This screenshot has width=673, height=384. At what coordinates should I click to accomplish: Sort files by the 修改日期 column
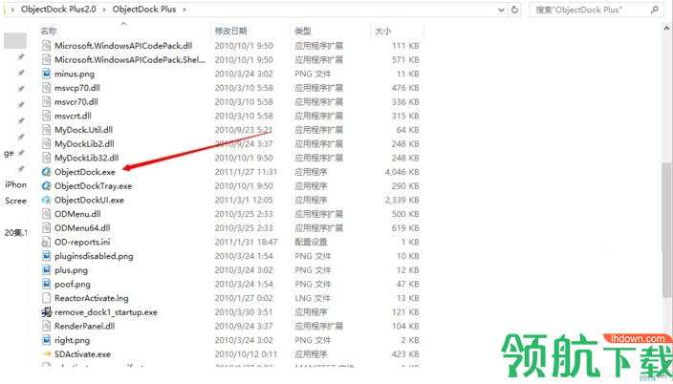coord(231,31)
